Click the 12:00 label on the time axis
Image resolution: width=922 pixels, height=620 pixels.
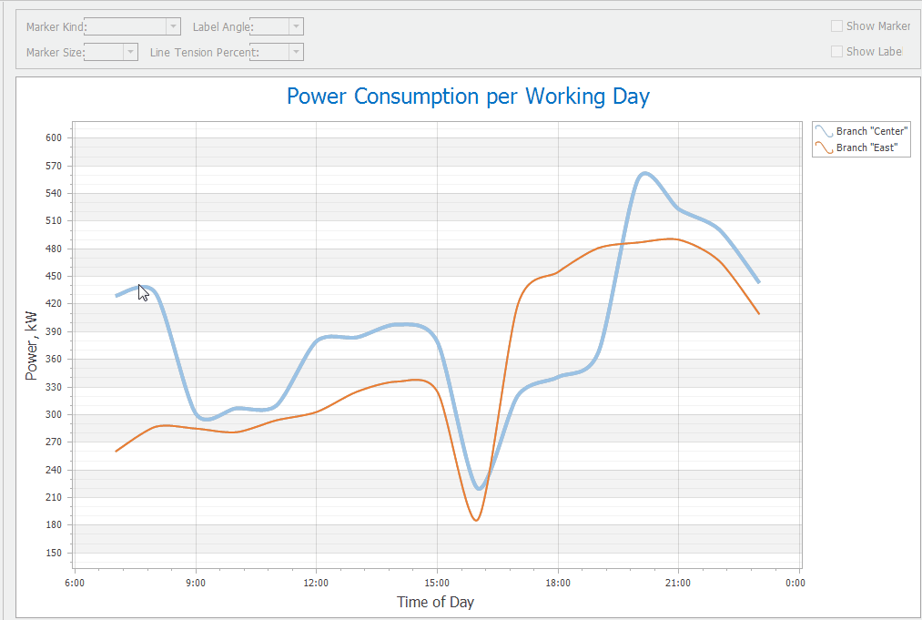coord(316,583)
